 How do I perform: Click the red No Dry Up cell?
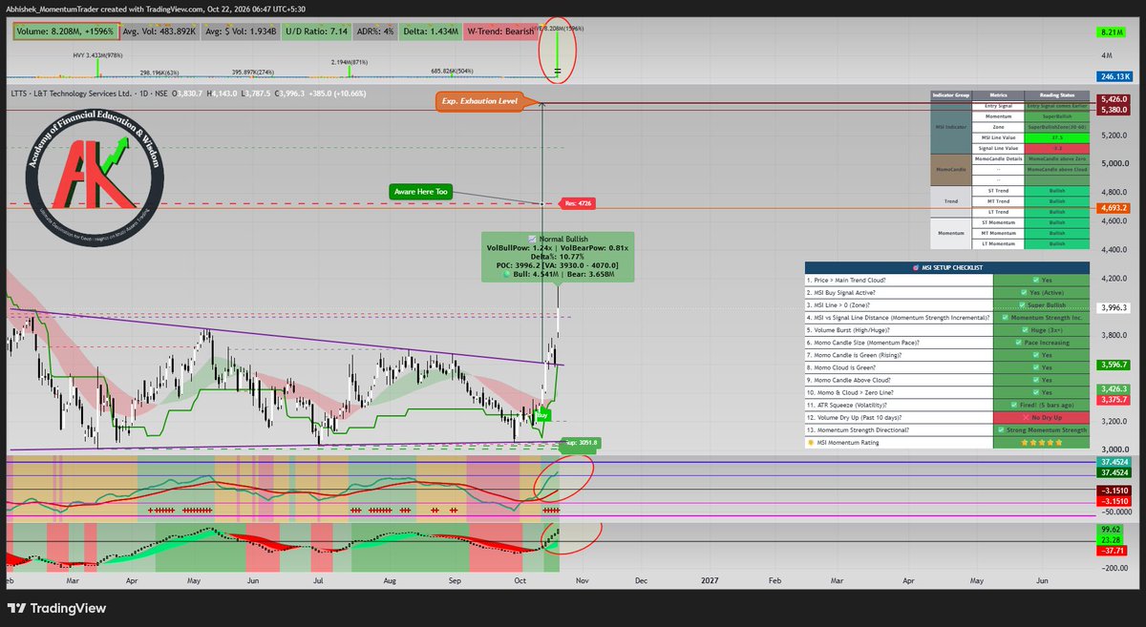(1041, 417)
